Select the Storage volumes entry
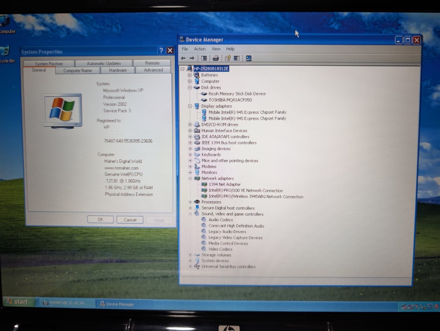Image resolution: width=440 pixels, height=331 pixels. coord(216,255)
